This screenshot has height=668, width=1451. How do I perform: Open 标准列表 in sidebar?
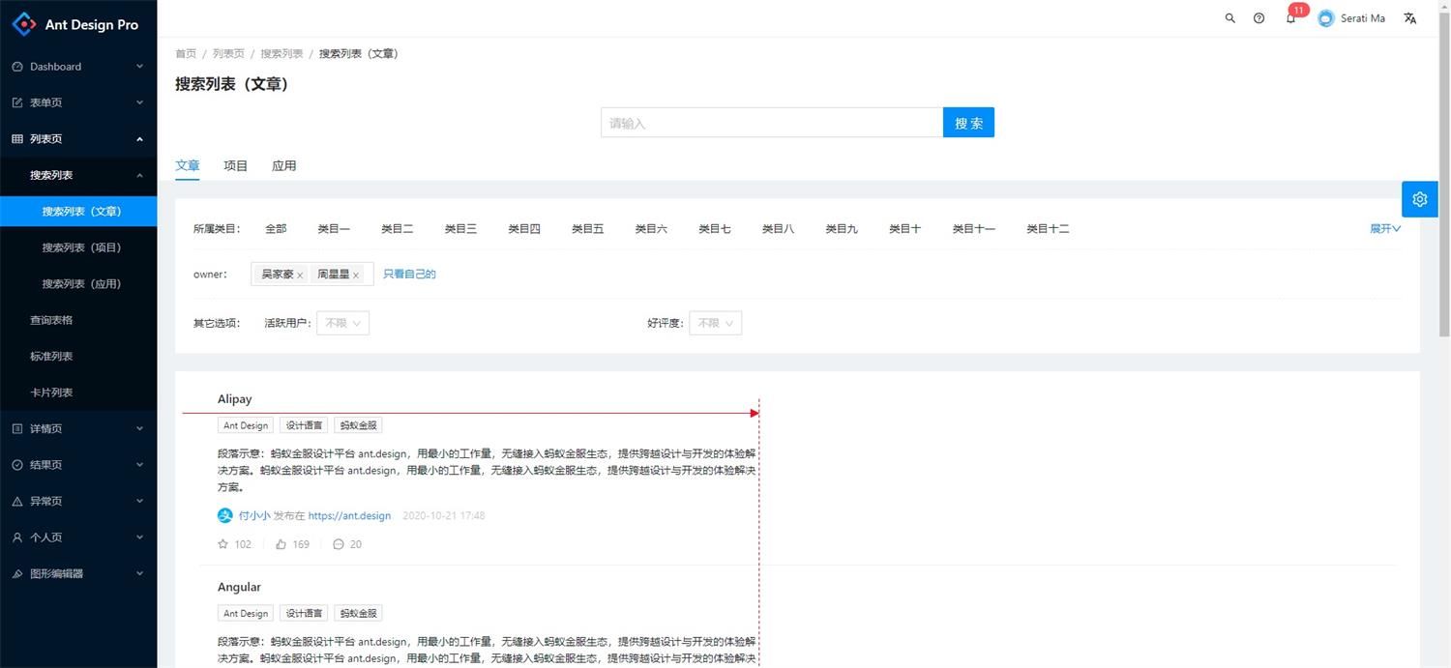78,357
